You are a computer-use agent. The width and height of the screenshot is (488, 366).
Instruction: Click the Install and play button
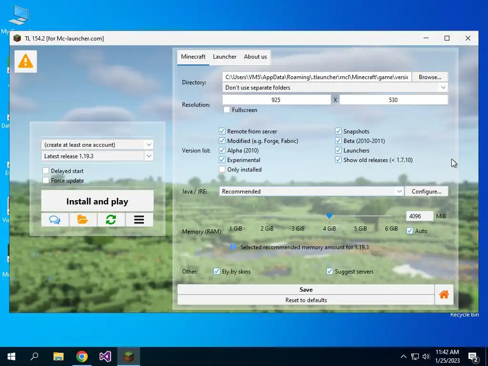97,202
